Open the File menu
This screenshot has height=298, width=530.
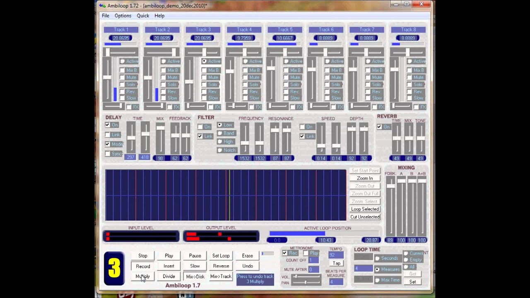(106, 16)
